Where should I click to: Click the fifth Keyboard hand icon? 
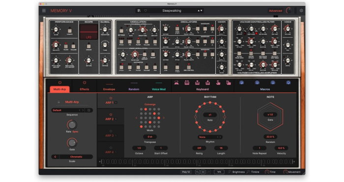(218, 83)
